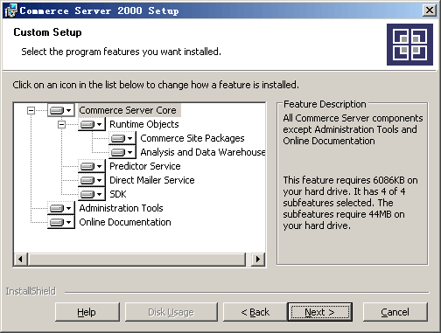This screenshot has width=441, height=333.
Task: Click the horizontal scrollbar thumb in feature list
Action: [x=136, y=259]
